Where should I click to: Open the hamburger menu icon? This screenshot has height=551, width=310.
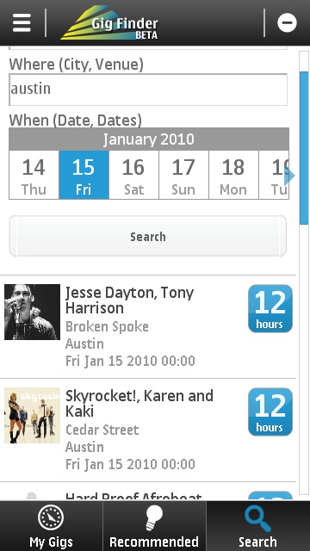coord(22,23)
